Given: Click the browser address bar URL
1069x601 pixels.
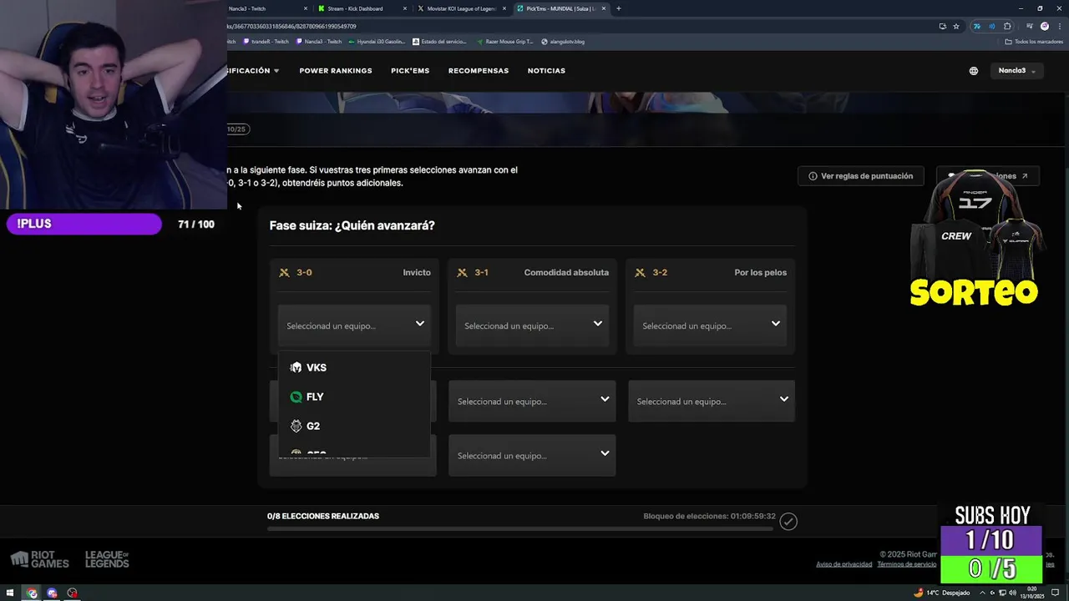Looking at the screenshot, I should tap(292, 26).
